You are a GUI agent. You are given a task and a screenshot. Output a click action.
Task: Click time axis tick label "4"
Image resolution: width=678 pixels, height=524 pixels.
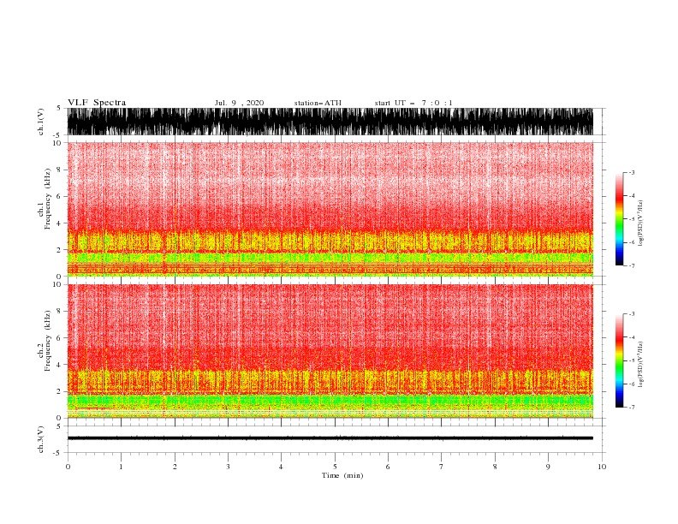(x=281, y=467)
